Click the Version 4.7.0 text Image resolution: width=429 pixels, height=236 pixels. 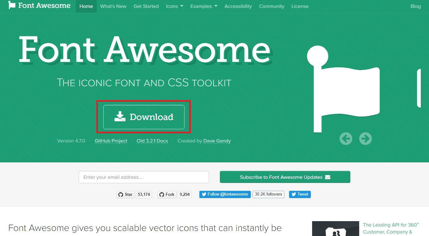tap(71, 141)
